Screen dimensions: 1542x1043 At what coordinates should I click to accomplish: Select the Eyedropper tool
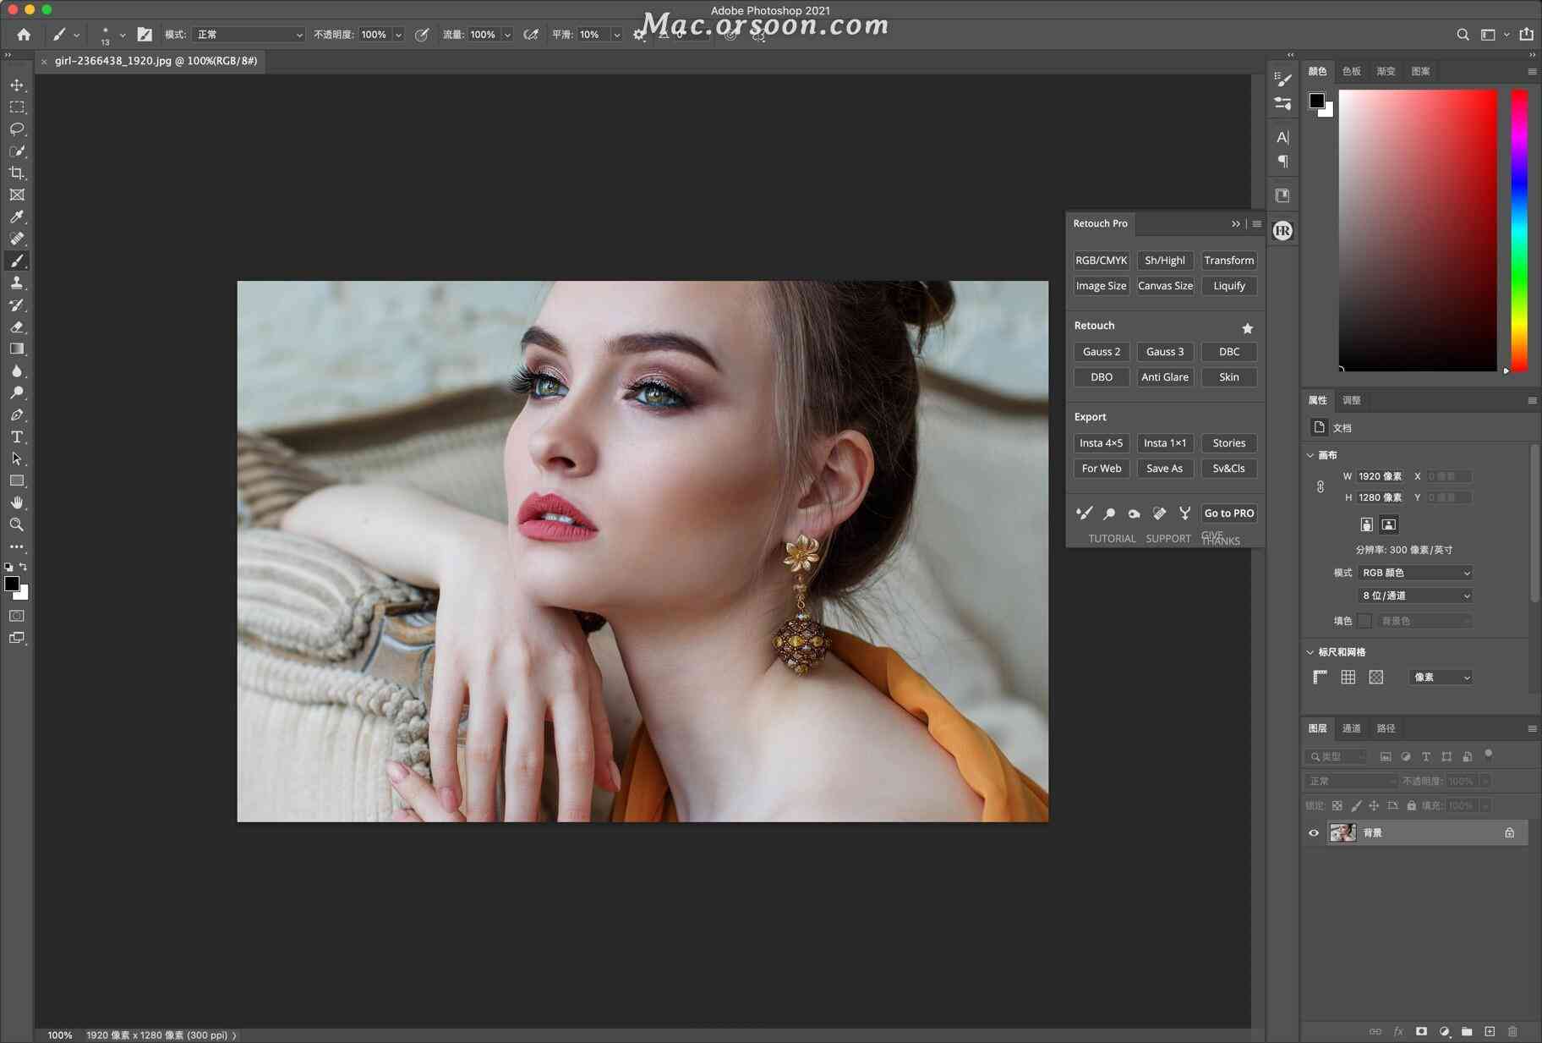[x=17, y=217]
